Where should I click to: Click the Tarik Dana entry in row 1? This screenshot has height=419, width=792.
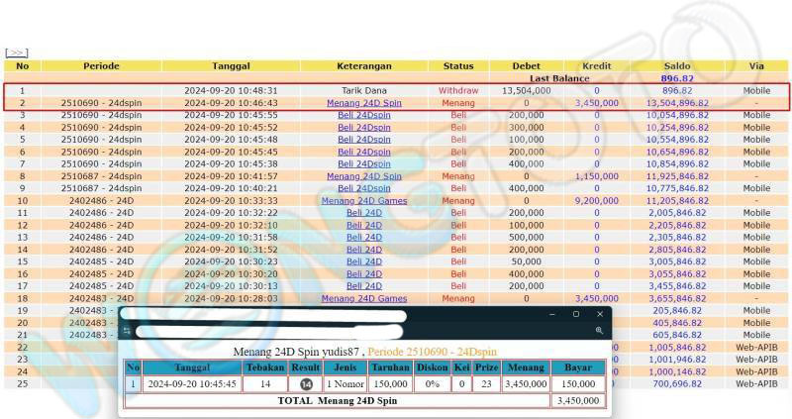click(363, 90)
